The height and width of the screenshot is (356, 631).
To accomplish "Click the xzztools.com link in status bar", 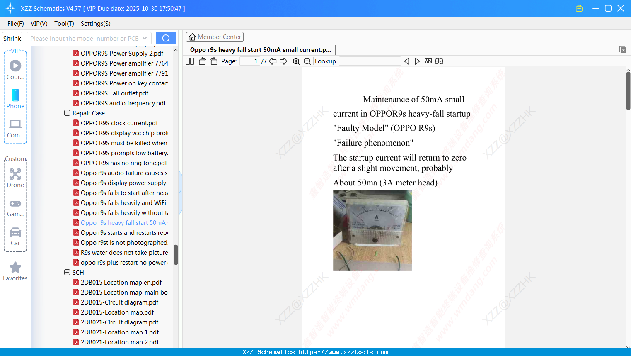I will pyautogui.click(x=343, y=352).
